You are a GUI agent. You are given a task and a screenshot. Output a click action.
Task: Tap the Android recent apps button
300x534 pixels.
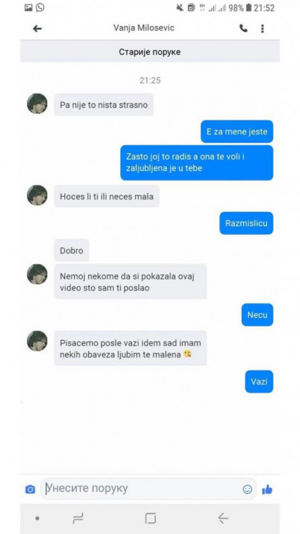pyautogui.click(x=78, y=518)
